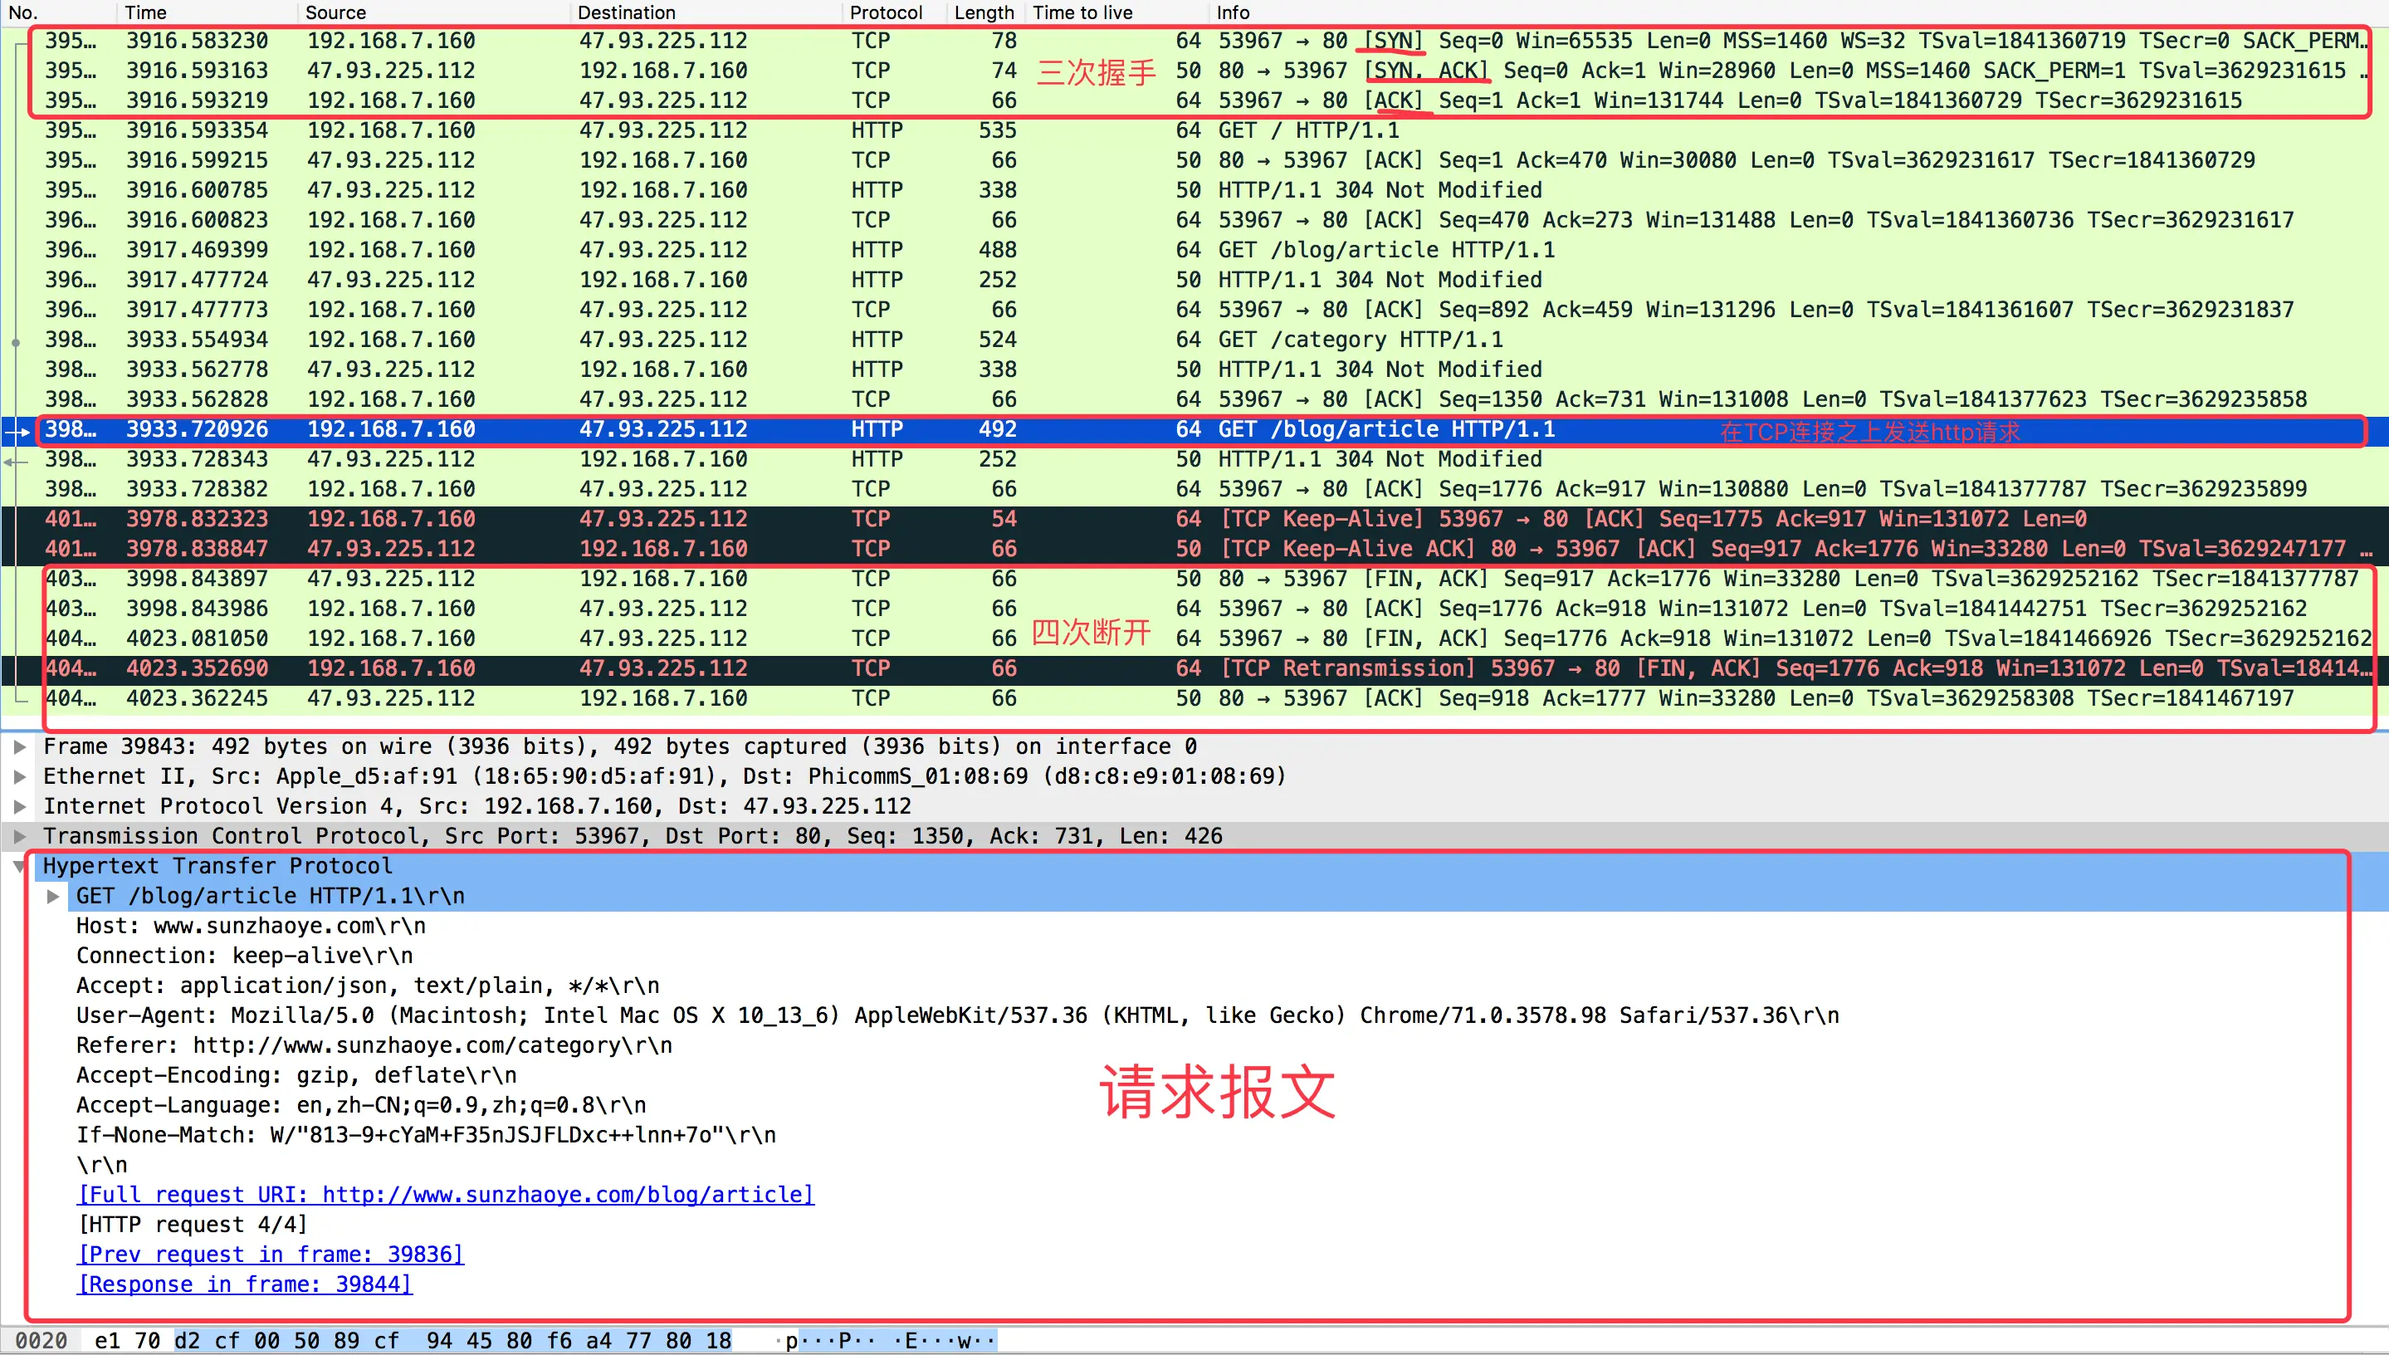Select a highlighted byte in the hex pane

pyautogui.click(x=189, y=1339)
